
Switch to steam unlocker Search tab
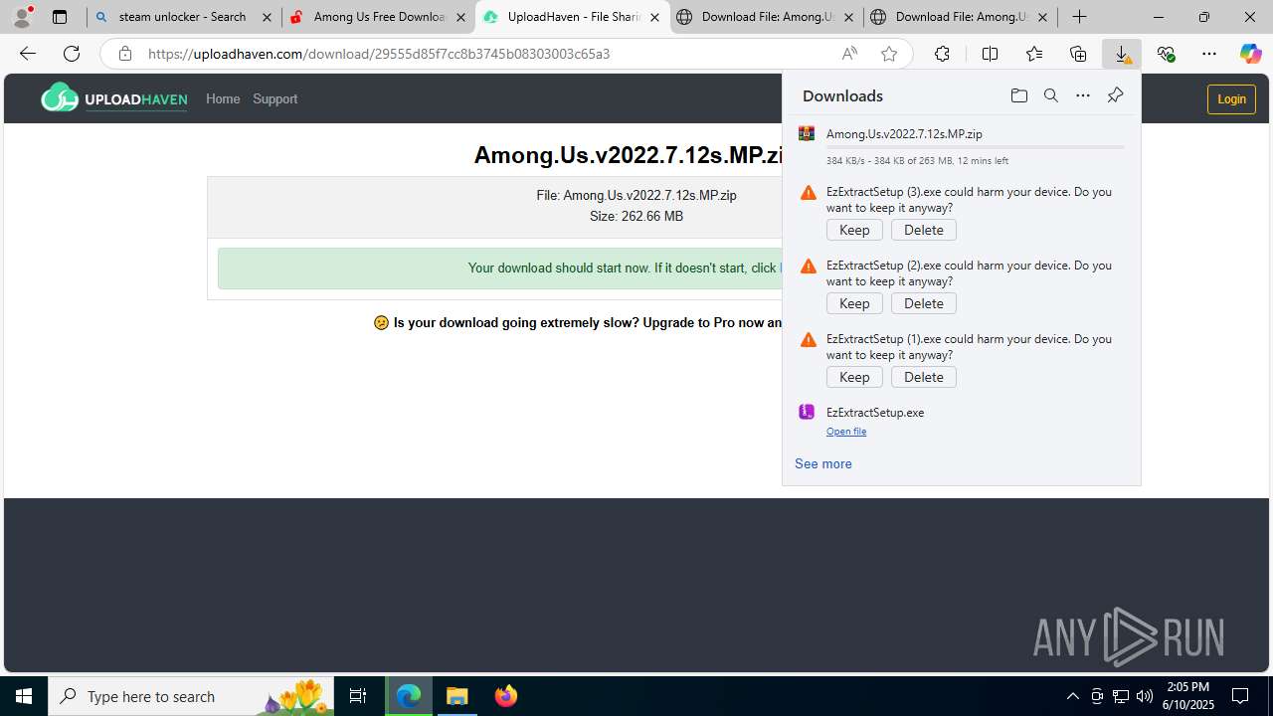tap(183, 17)
